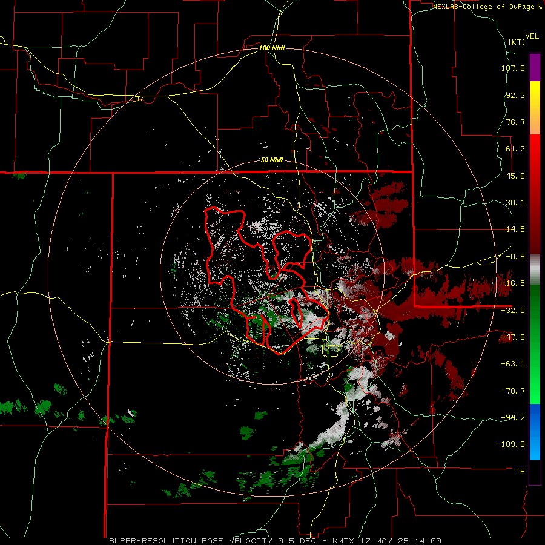This screenshot has height=545, width=545.
Task: Click the NEXLAB-College of DuPage credit text
Action: pyautogui.click(x=487, y=7)
